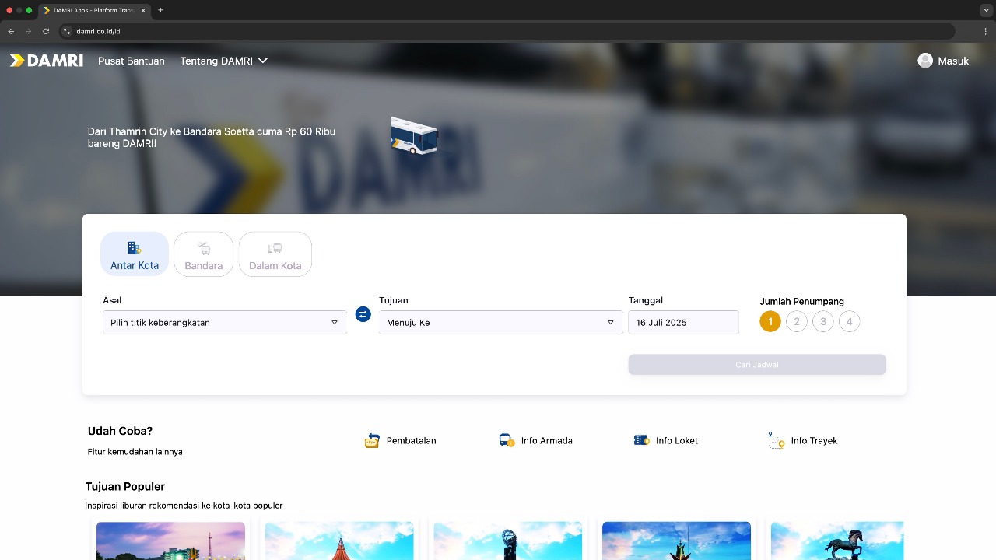Click the DAMRI logo in header
Image resolution: width=996 pixels, height=560 pixels.
point(47,61)
